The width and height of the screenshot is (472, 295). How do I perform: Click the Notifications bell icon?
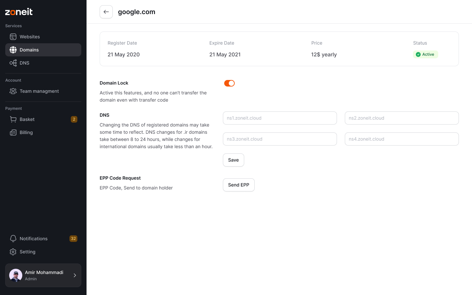(x=13, y=239)
